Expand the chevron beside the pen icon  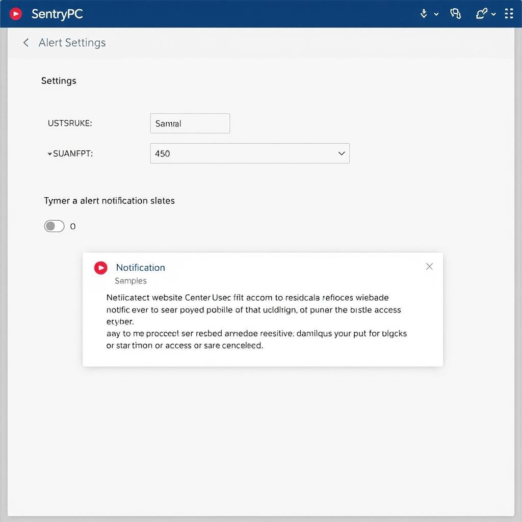[493, 14]
